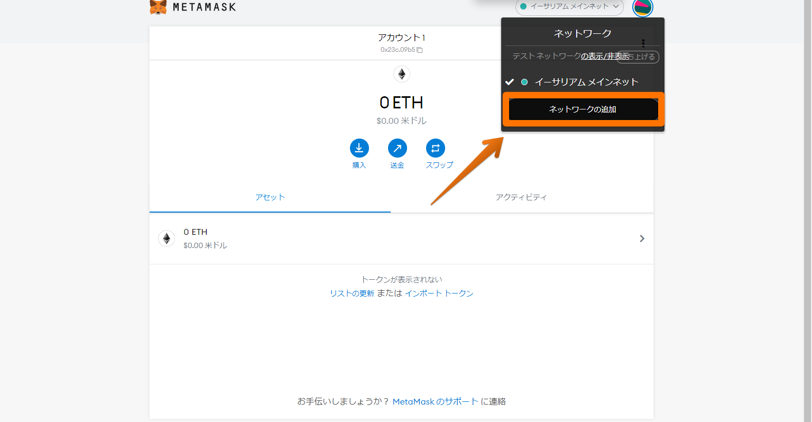The image size is (812, 422).
Task: Click the MetaMask fox logo
Action: coord(158,7)
